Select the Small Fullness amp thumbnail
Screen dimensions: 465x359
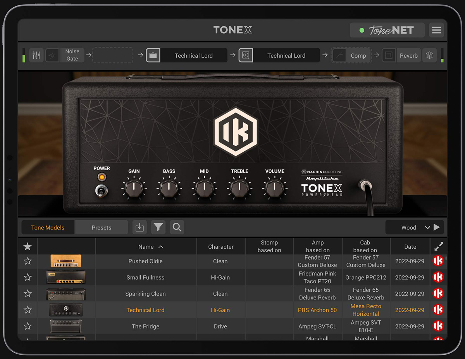pos(66,277)
